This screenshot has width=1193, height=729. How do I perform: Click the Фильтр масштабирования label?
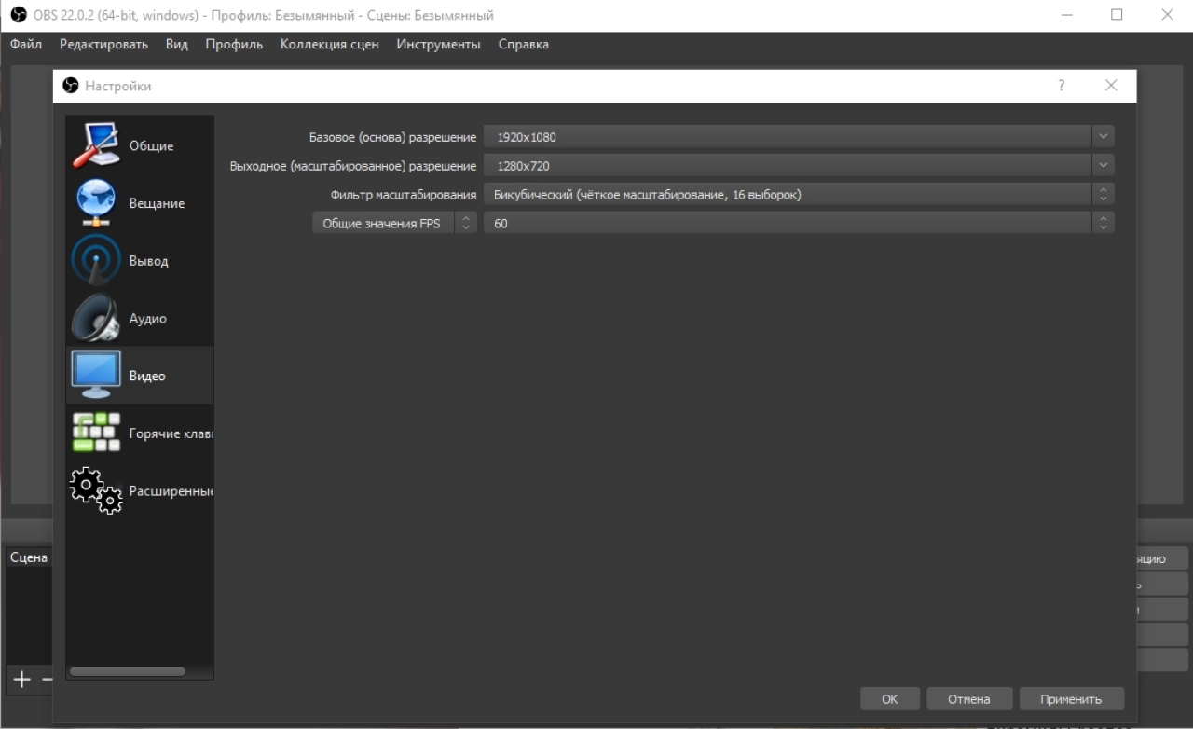[x=404, y=195]
